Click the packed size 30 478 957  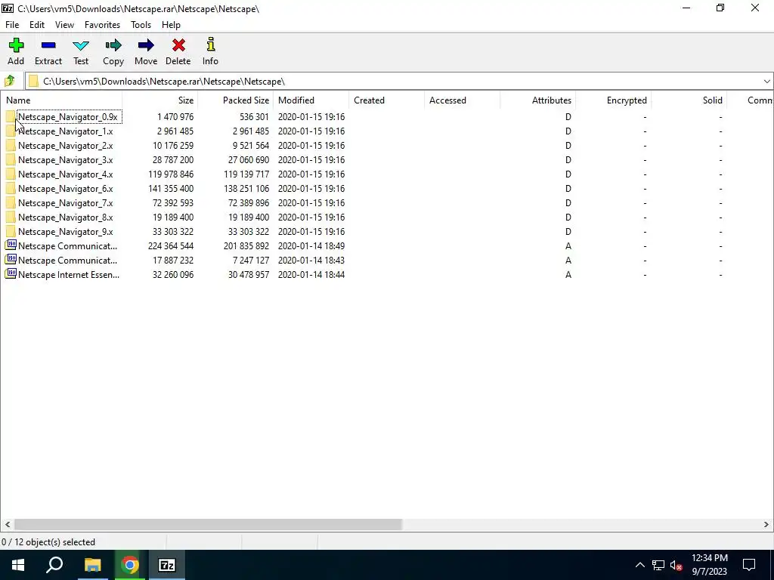coord(248,274)
